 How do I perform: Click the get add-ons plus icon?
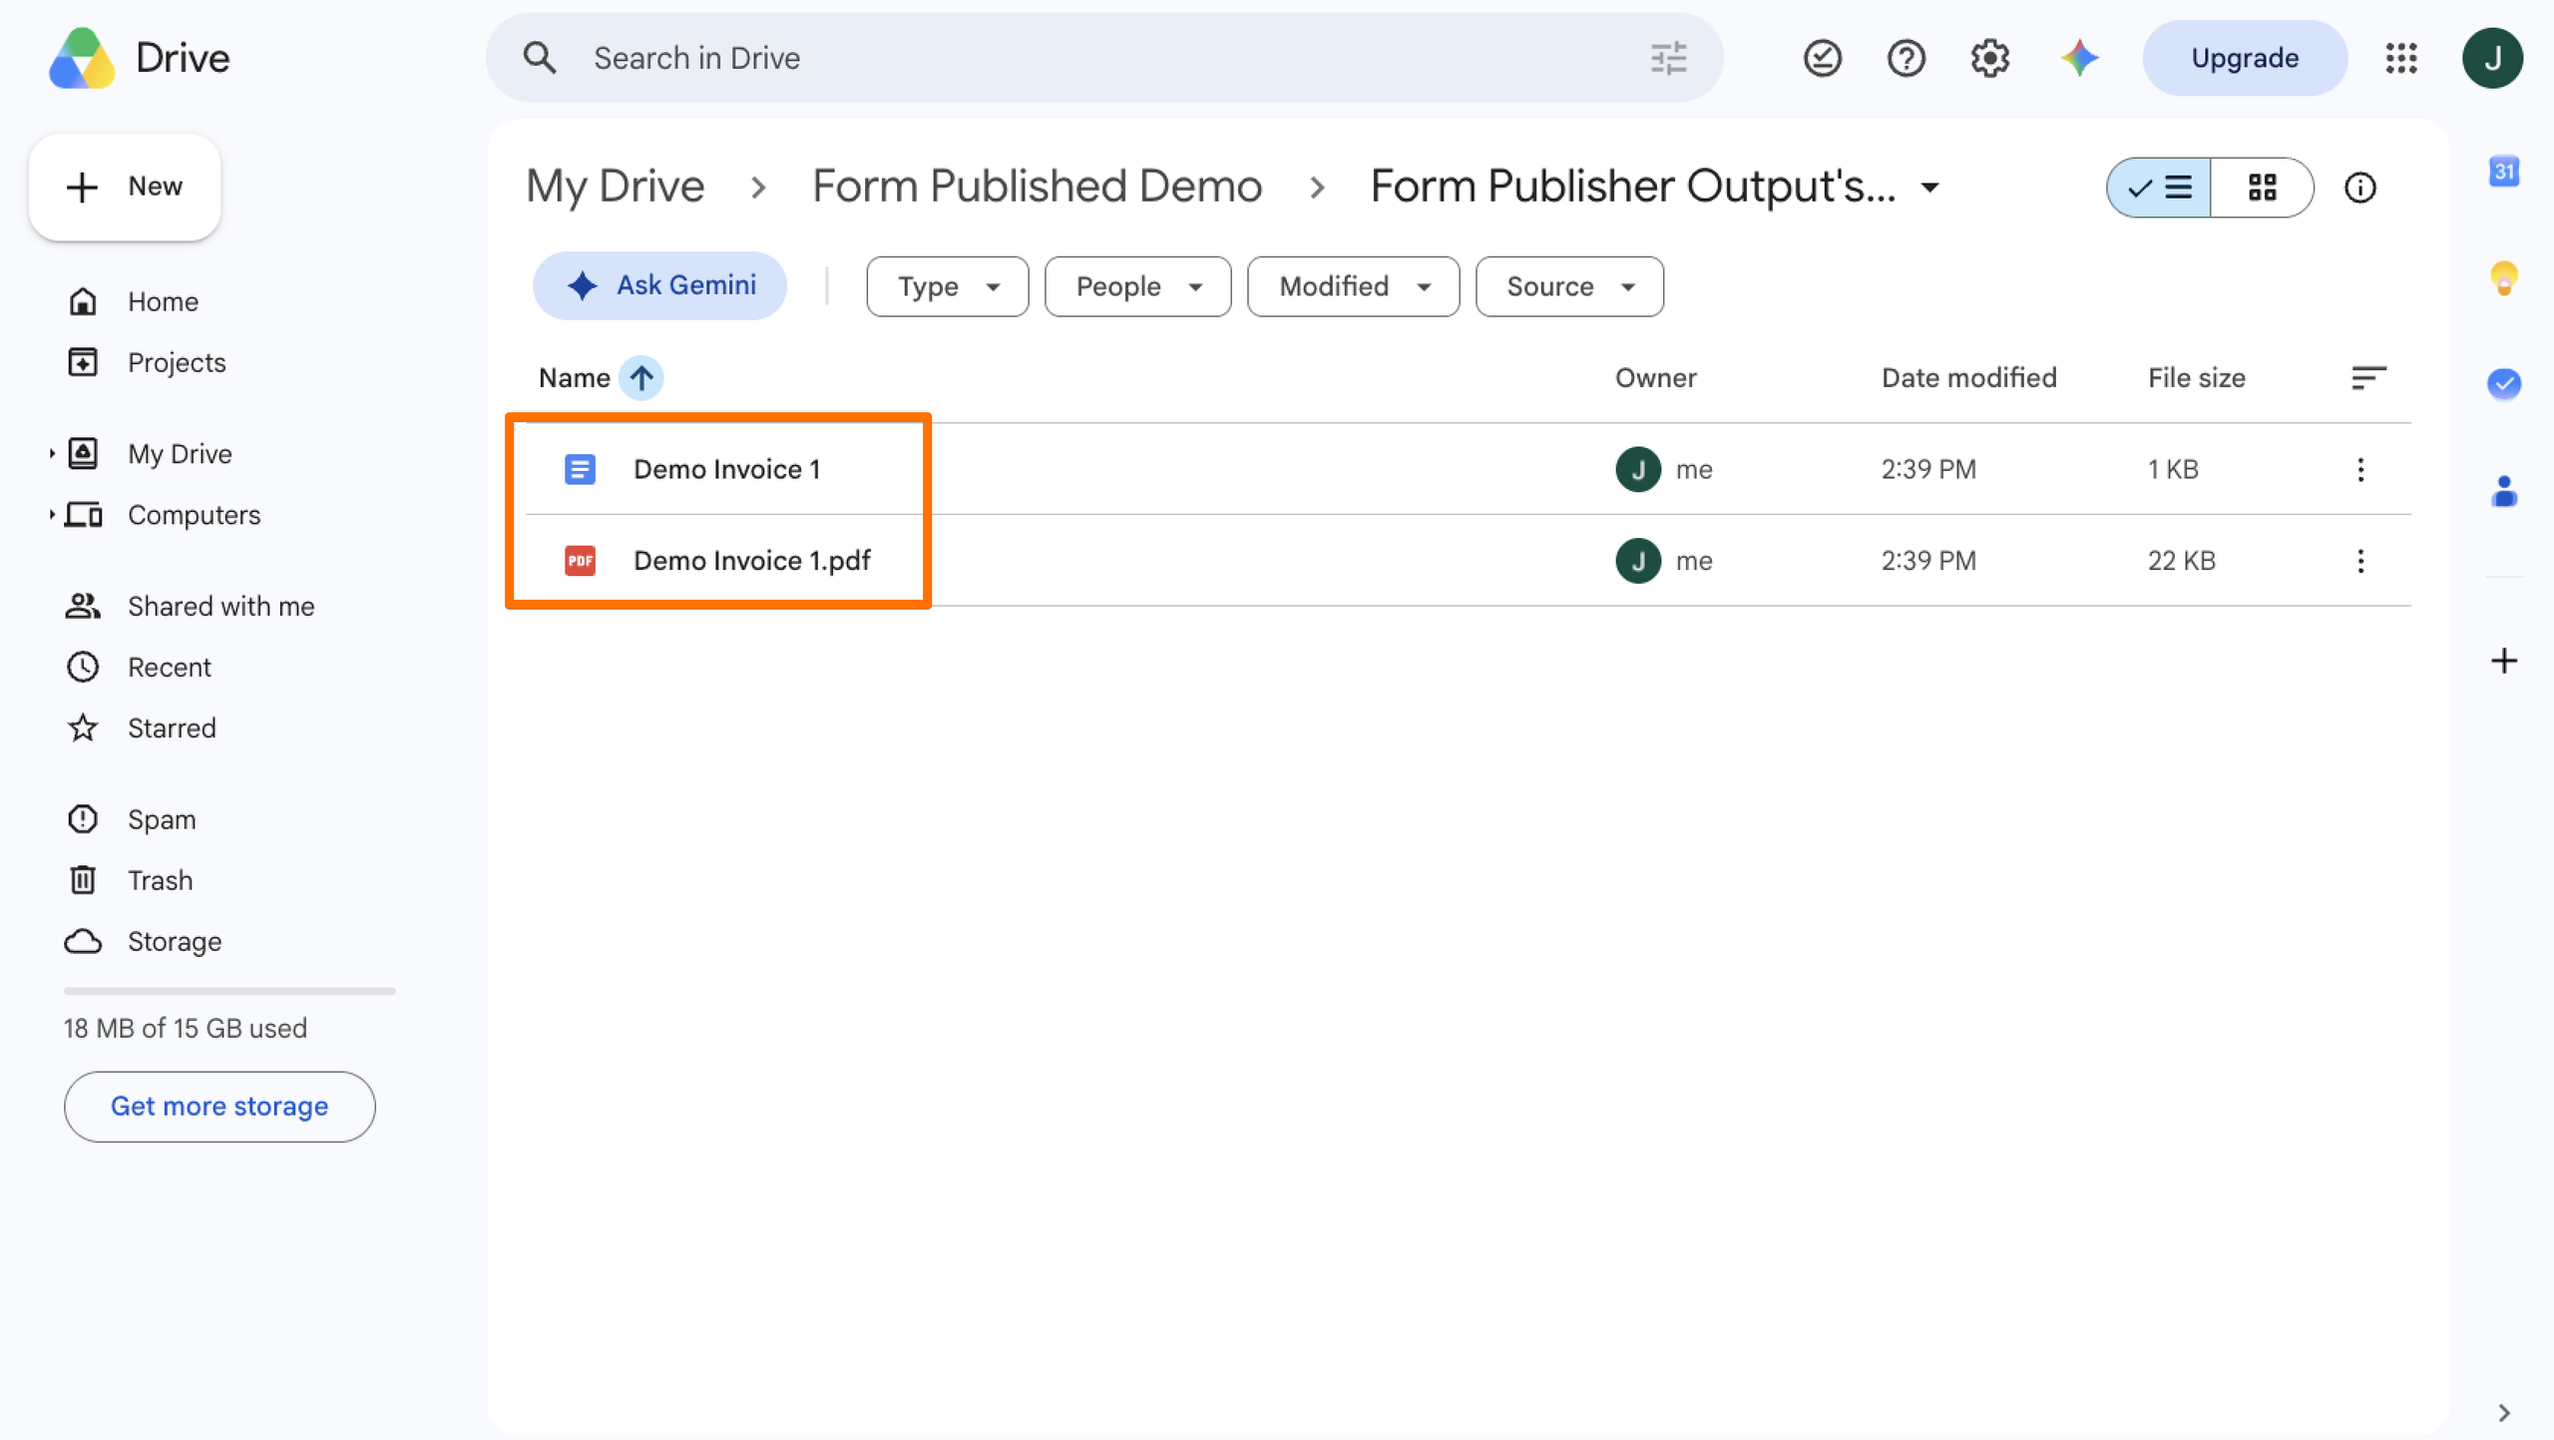[2503, 661]
